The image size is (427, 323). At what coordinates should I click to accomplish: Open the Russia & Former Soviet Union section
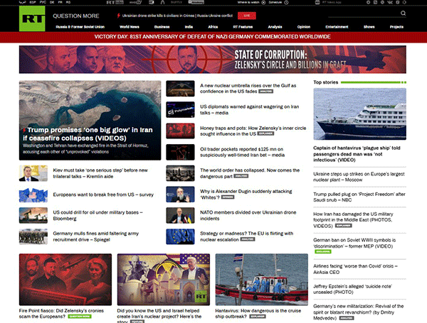(x=80, y=27)
